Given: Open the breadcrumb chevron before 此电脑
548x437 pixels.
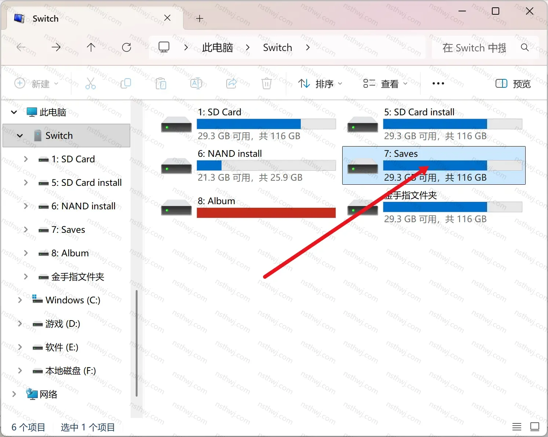Looking at the screenshot, I should 186,47.
